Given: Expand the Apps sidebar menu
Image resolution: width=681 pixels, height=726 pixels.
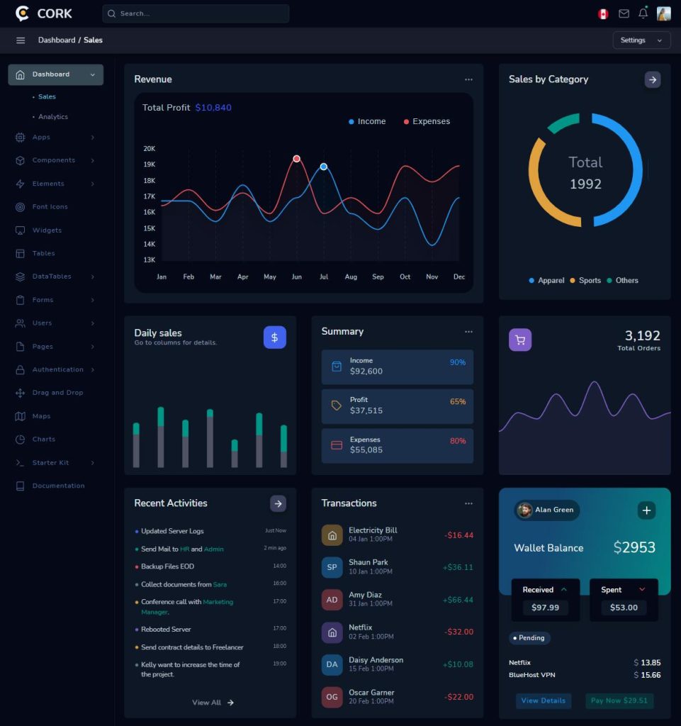Looking at the screenshot, I should click(x=43, y=137).
